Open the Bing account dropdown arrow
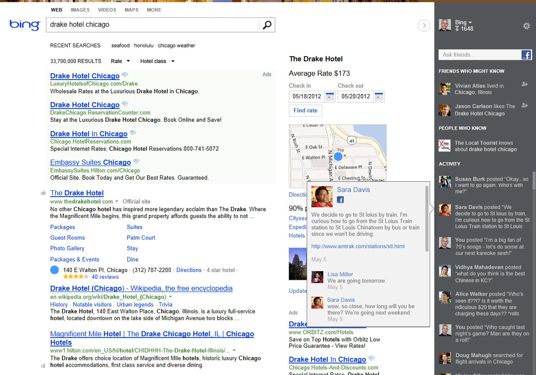 tap(470, 22)
